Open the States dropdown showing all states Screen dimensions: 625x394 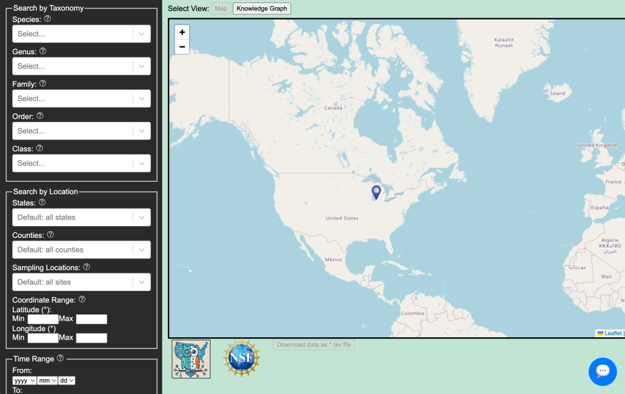pyautogui.click(x=81, y=217)
